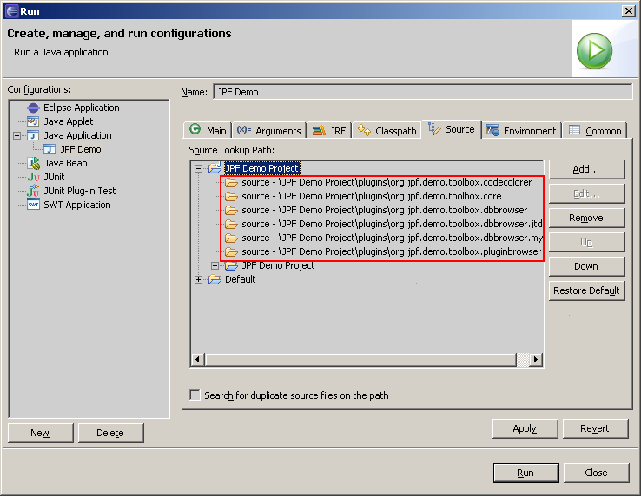The height and width of the screenshot is (496, 641).
Task: Switch to the Classpath tab
Action: click(387, 131)
